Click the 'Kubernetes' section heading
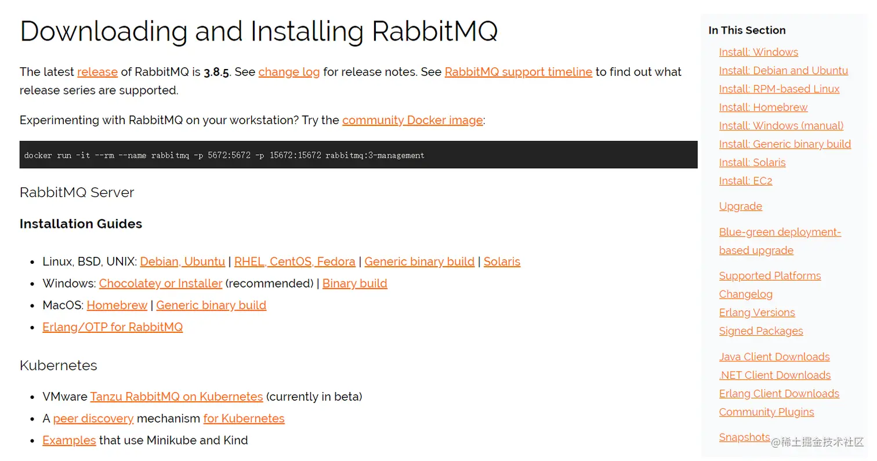877x461 pixels. (x=59, y=365)
